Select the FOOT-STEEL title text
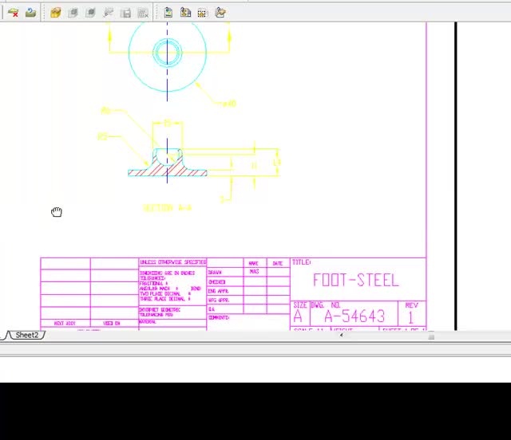 point(356,280)
